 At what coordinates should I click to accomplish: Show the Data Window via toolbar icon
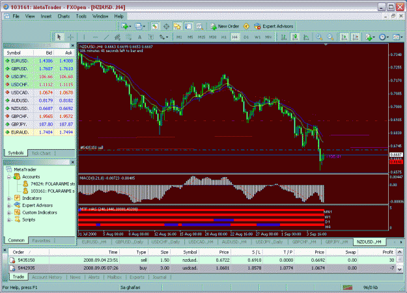click(166, 26)
